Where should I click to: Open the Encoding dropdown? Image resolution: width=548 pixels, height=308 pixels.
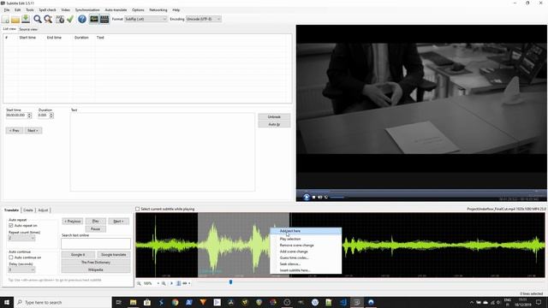[x=204, y=19]
